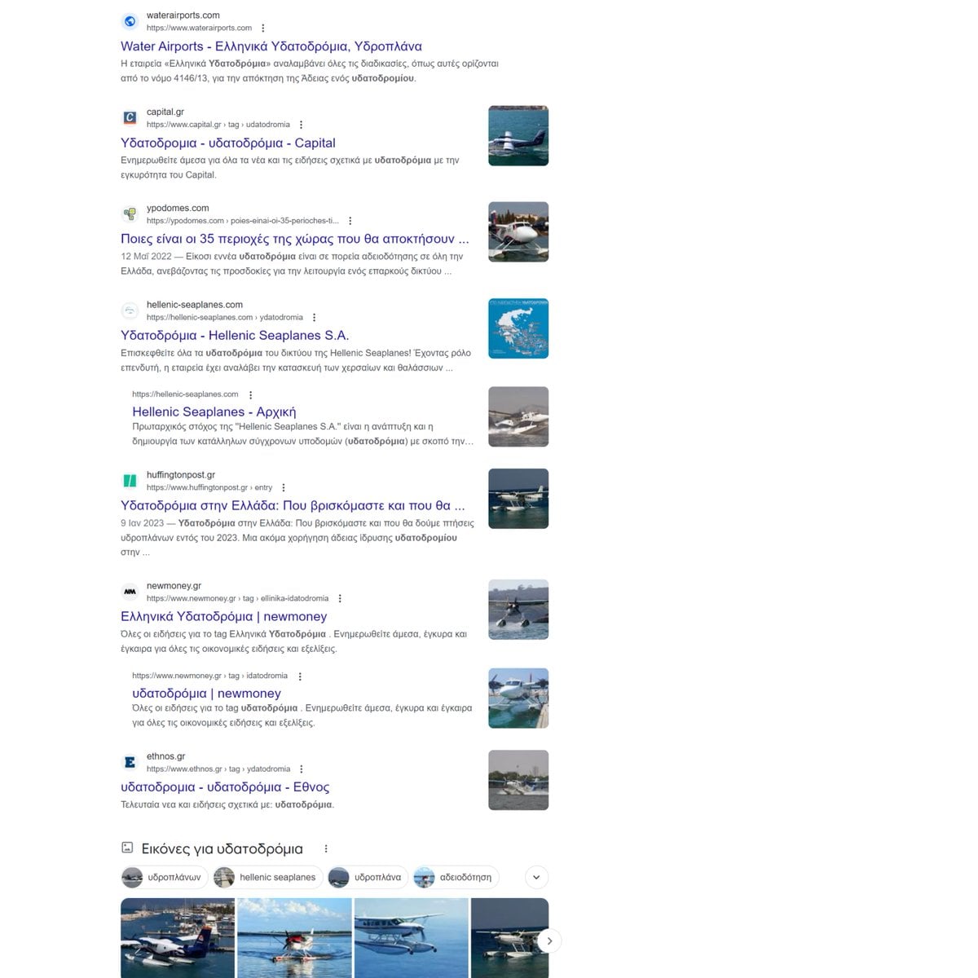
Task: Click the seaplane thumbnail beside the ethnos.gr result
Action: coord(518,780)
